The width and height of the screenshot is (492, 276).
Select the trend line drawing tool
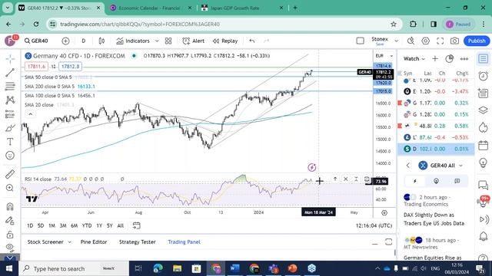(10, 73)
